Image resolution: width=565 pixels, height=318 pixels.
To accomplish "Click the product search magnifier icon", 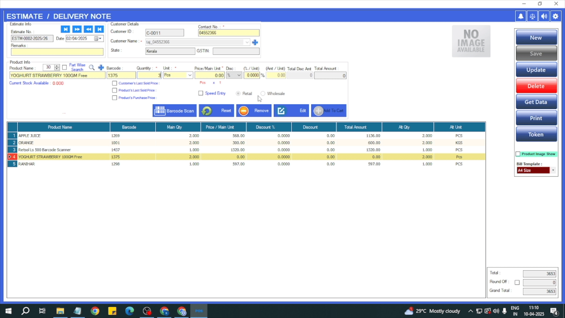I will click(92, 67).
